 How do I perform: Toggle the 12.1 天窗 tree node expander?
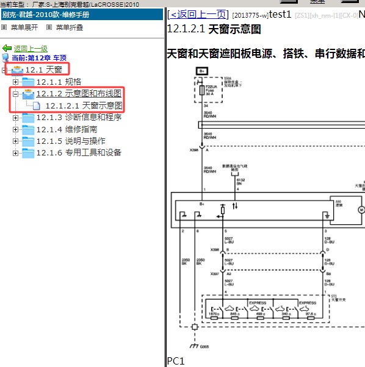point(4,70)
